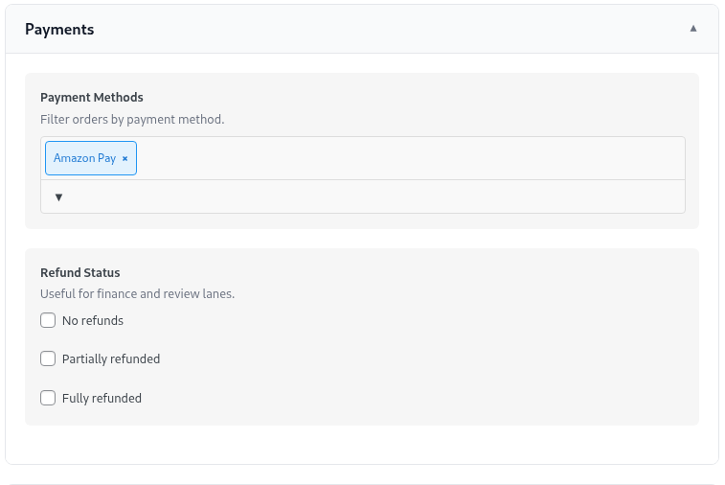This screenshot has width=725, height=485.
Task: Click the "Partially refunded" label text
Action: pos(111,359)
